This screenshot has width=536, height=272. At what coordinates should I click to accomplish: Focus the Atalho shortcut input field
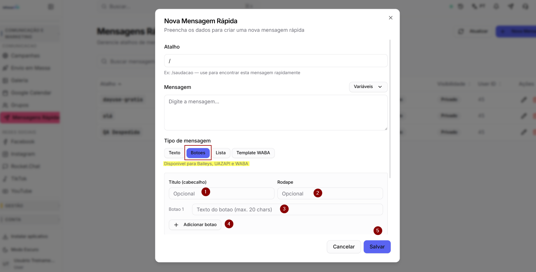(x=276, y=61)
